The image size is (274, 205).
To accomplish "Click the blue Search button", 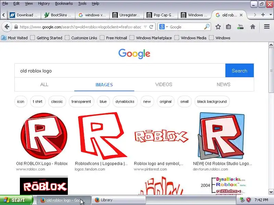I will tap(239, 70).
